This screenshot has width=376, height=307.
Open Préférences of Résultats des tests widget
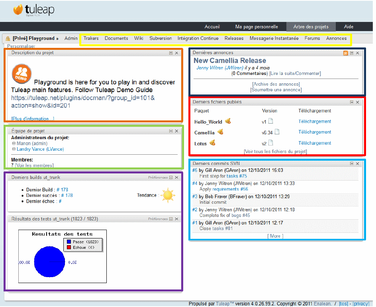(158, 219)
